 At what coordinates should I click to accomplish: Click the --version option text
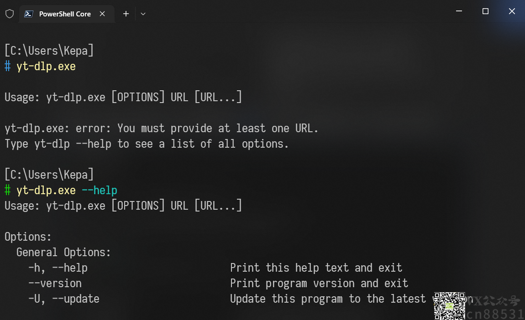click(55, 283)
